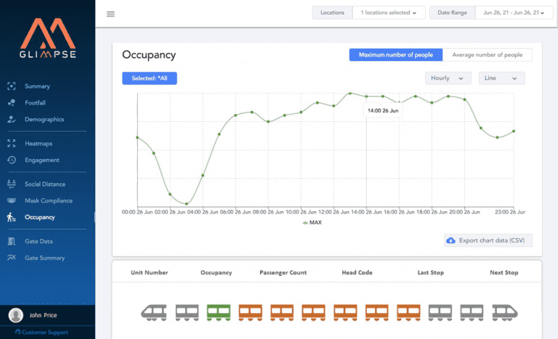This screenshot has height=339, width=558.
Task: Click the Footfall sidebar icon
Action: tap(12, 103)
